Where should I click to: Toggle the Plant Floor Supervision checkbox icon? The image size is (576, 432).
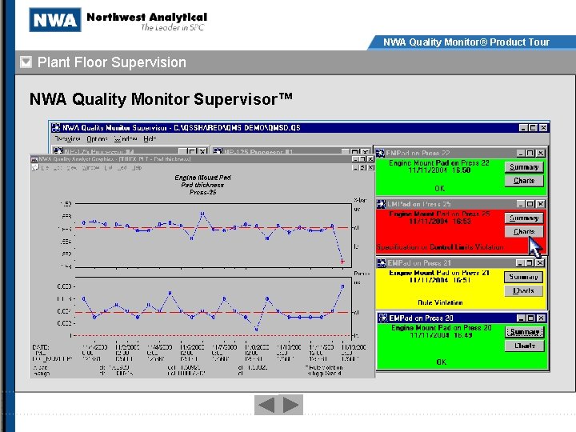pyautogui.click(x=26, y=62)
